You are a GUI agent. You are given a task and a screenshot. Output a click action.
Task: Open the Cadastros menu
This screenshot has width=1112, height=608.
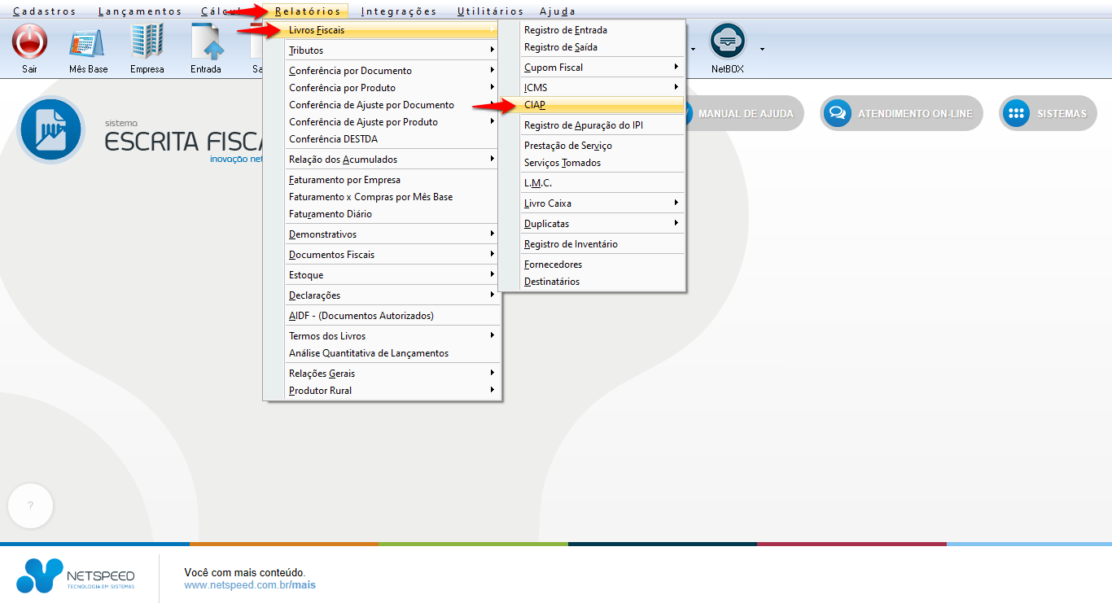point(45,11)
